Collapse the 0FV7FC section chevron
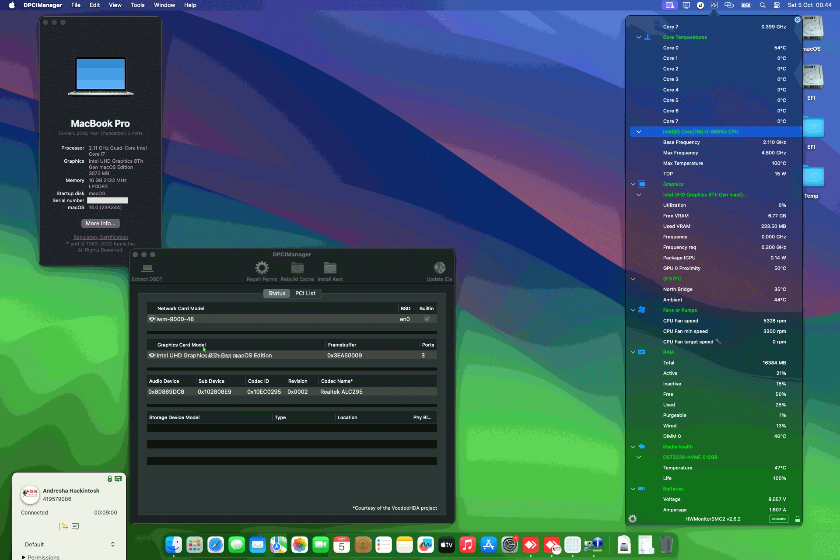Viewport: 840px width, 560px height. [x=633, y=279]
